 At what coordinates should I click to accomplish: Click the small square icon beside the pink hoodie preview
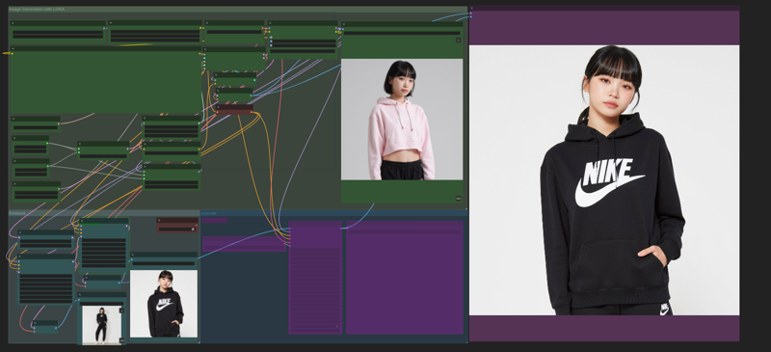(x=459, y=40)
